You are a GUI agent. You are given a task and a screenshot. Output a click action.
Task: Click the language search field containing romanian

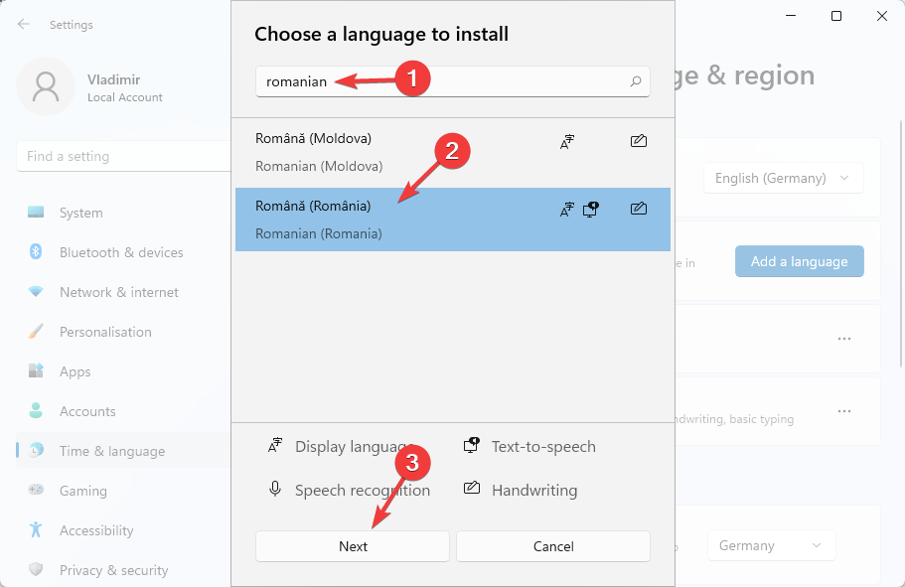point(437,82)
